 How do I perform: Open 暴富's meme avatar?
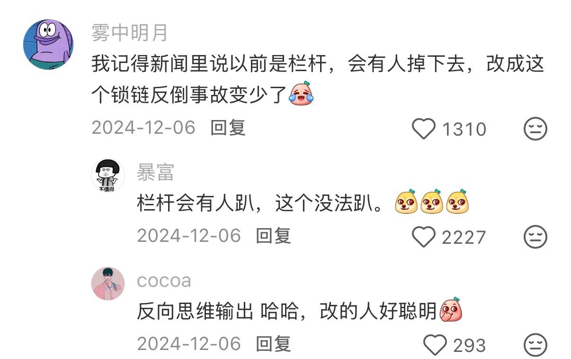[108, 175]
